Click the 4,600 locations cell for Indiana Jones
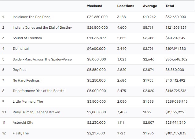Viewport: 195px width, 139px height. (122, 27)
